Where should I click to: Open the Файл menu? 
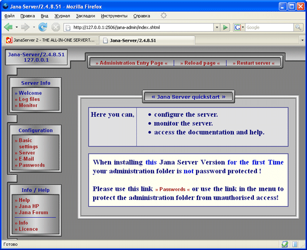(x=9, y=16)
